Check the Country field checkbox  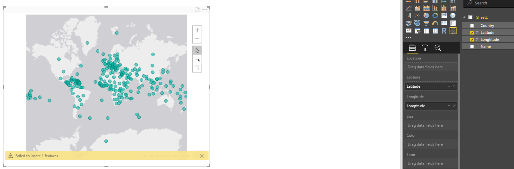[472, 26]
